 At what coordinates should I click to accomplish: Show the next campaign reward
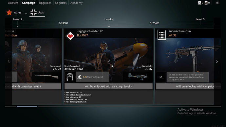coord(217,61)
